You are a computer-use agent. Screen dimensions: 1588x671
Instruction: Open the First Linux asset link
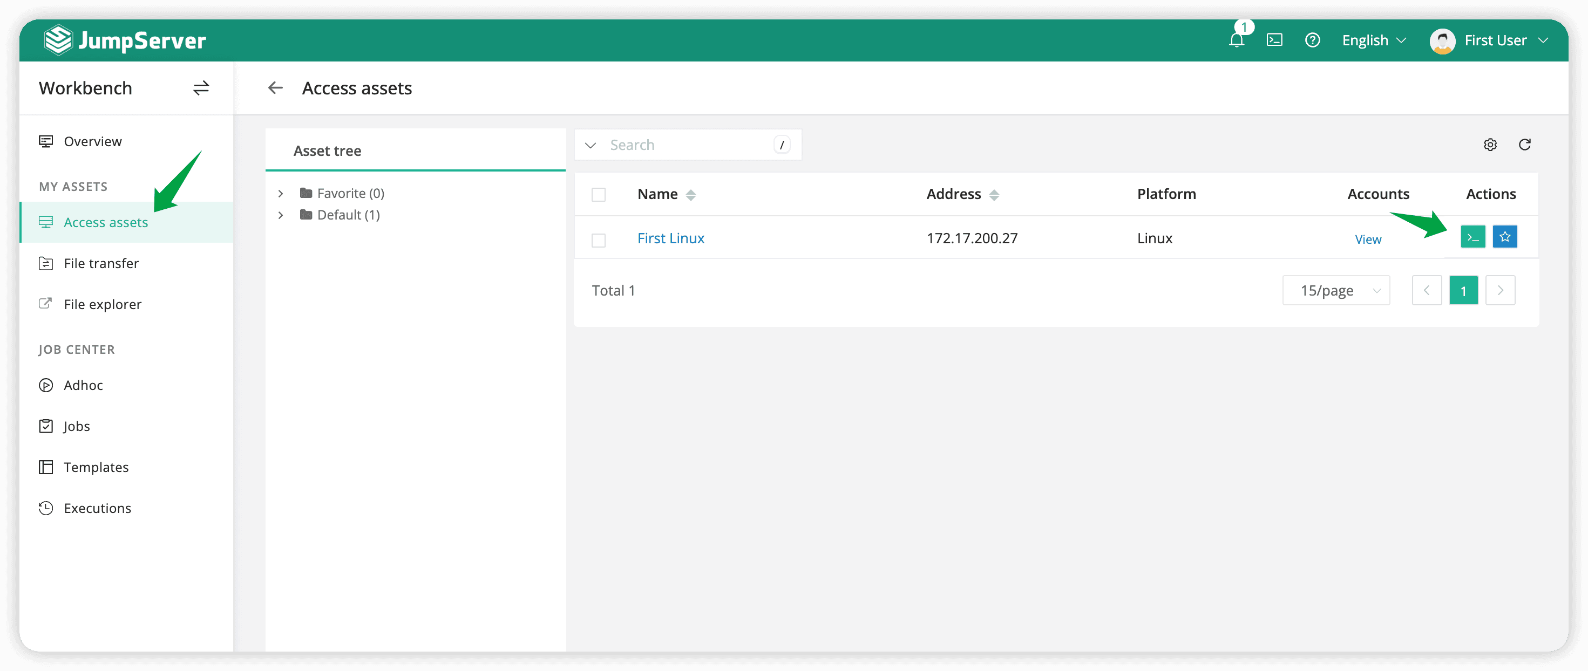click(671, 238)
